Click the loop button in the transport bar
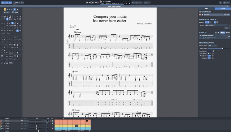The height and width of the screenshot is (132, 231). 133,2
